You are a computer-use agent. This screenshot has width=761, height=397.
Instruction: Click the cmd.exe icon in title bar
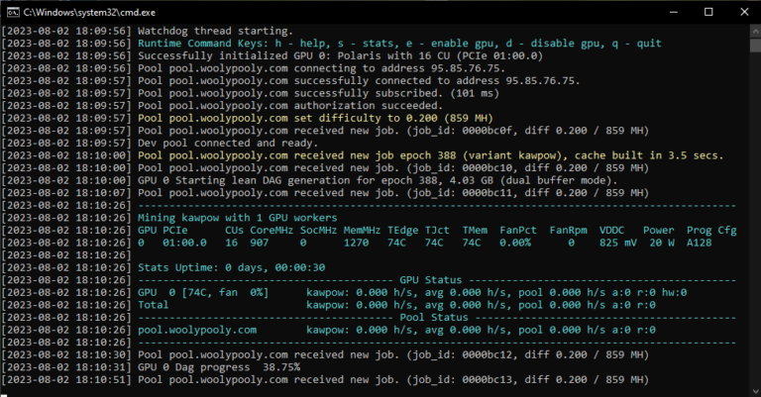click(x=14, y=12)
